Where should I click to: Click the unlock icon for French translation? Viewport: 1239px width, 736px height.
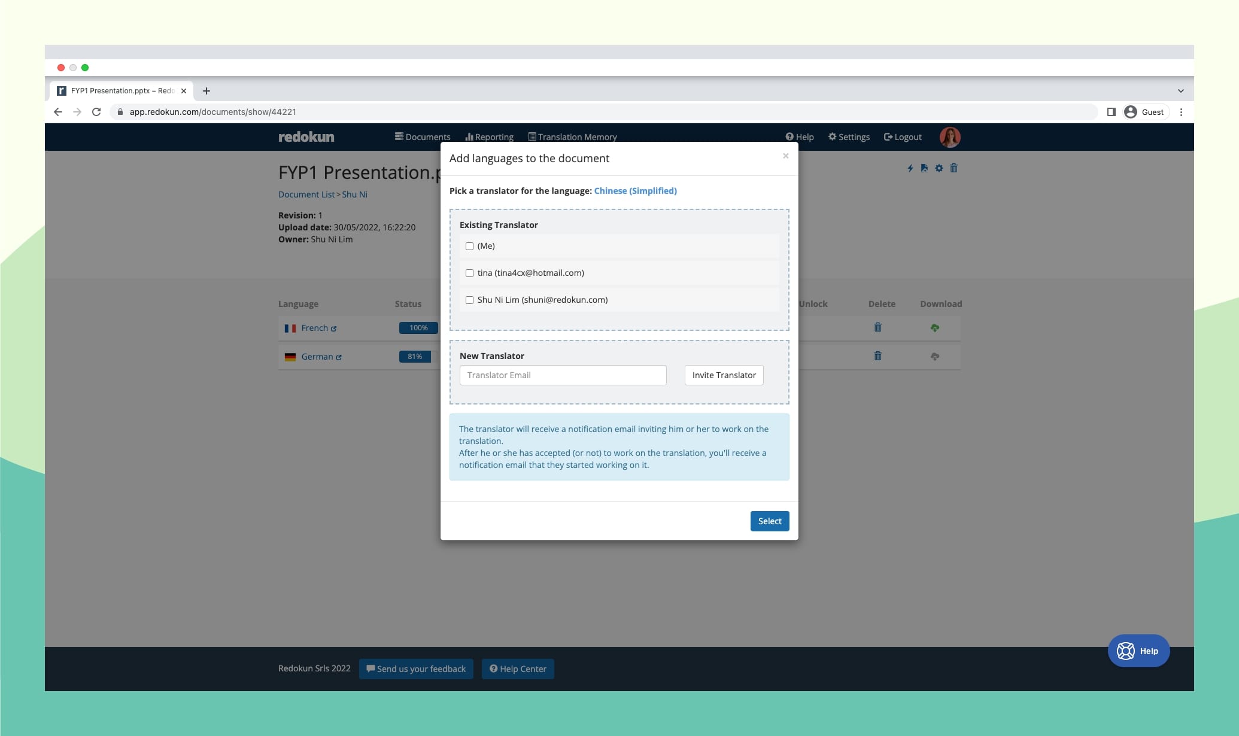pyautogui.click(x=813, y=328)
